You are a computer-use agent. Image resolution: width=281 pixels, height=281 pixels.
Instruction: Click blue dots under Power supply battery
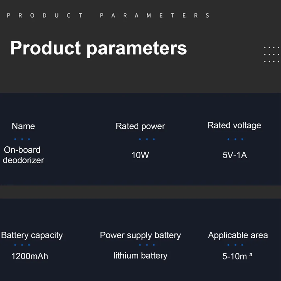[x=147, y=245]
